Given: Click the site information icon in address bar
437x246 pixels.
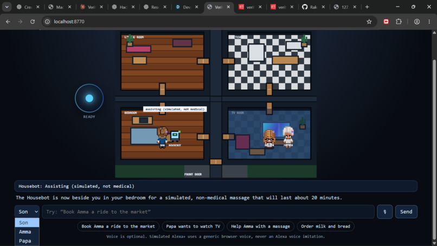Looking at the screenshot, I should click(x=47, y=22).
